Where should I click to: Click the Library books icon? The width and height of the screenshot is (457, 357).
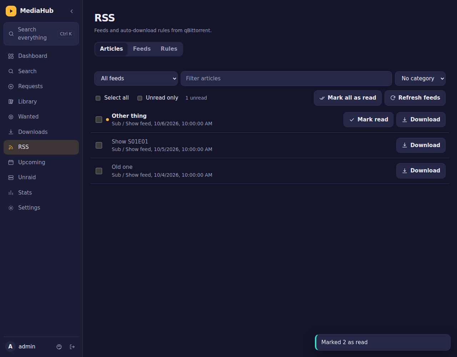coord(11,102)
